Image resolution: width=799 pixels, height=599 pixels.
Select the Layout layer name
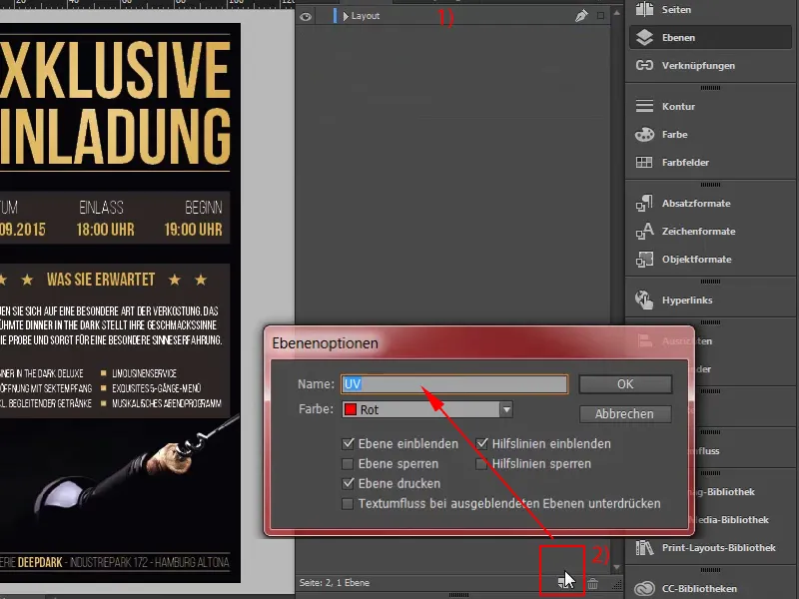tap(366, 16)
